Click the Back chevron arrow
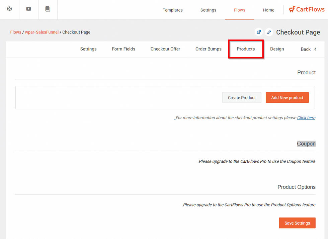The height and width of the screenshot is (239, 328). 315,49
